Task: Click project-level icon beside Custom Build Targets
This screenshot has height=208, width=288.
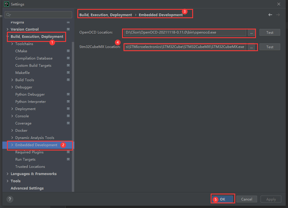Action: [68, 65]
